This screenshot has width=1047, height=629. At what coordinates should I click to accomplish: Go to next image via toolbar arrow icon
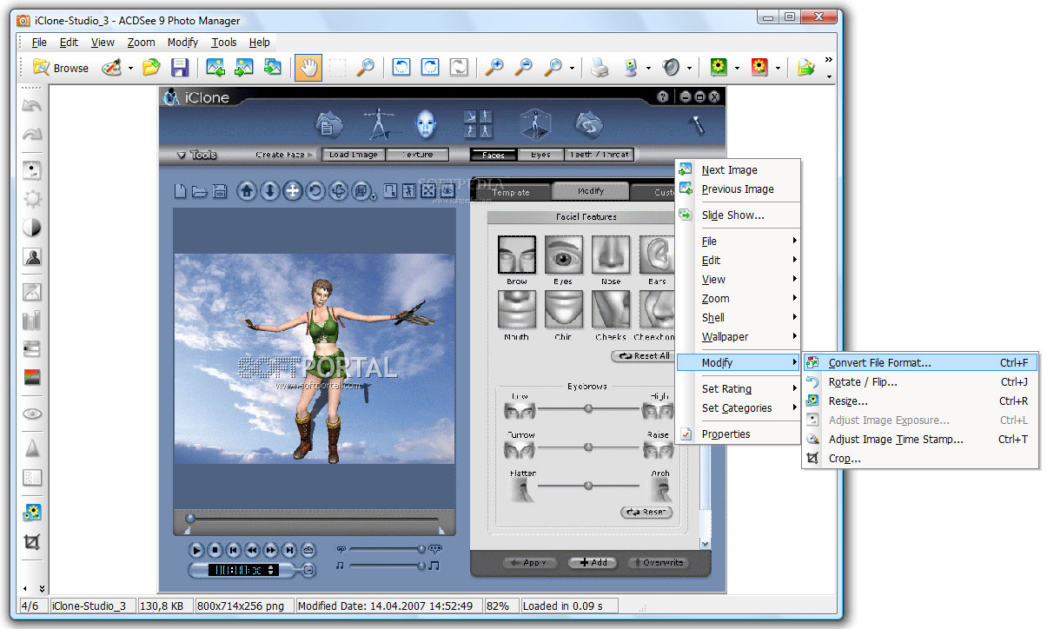[x=244, y=68]
